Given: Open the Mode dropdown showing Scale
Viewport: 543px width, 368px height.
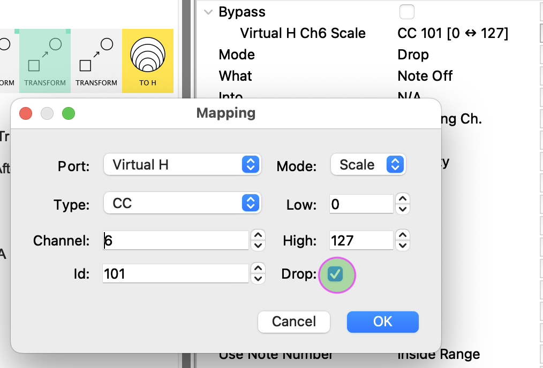Looking at the screenshot, I should click(368, 165).
